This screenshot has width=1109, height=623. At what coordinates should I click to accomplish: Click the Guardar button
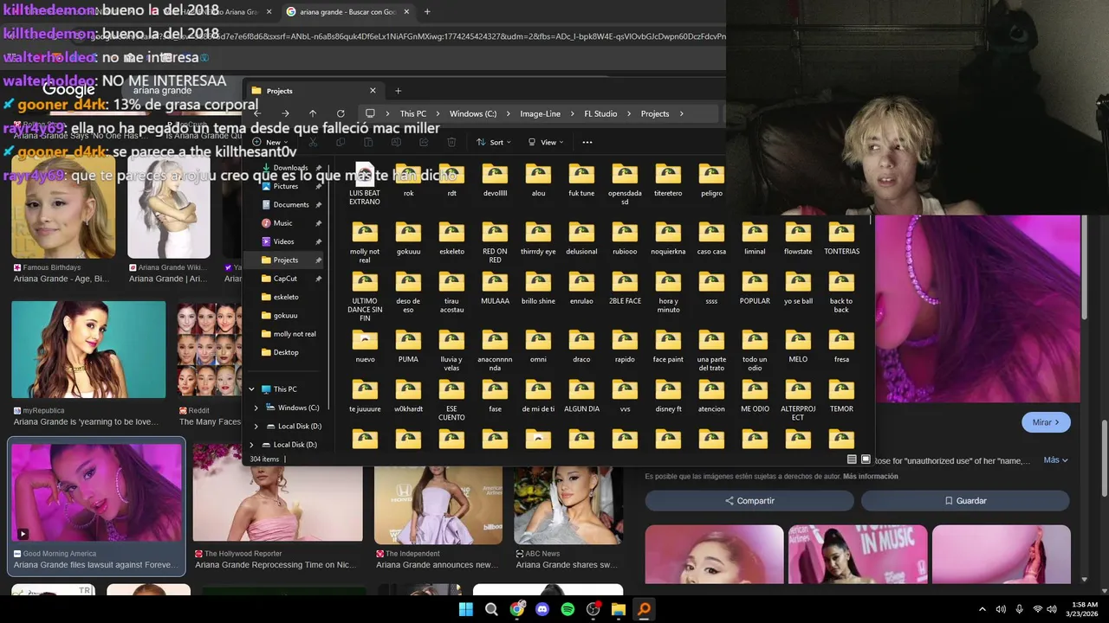965,501
